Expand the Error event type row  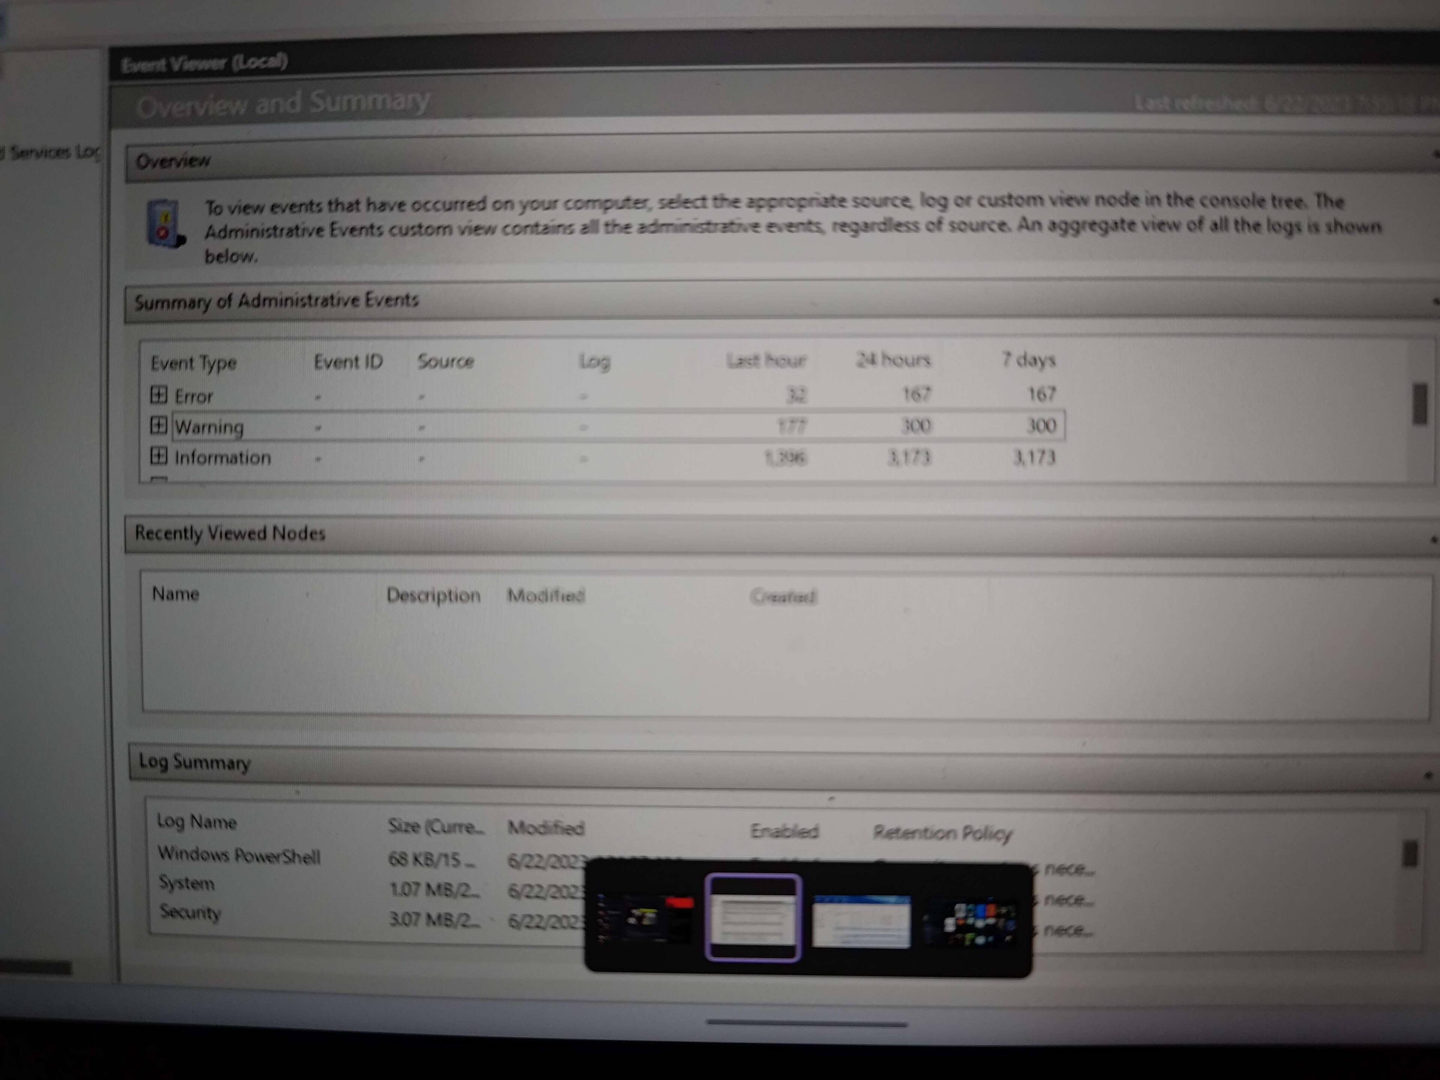pyautogui.click(x=158, y=394)
